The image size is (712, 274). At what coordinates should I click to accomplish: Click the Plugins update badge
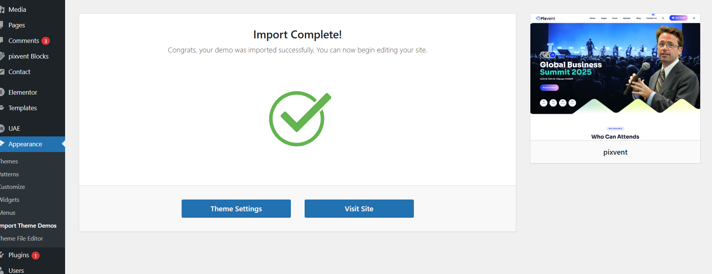pos(35,256)
